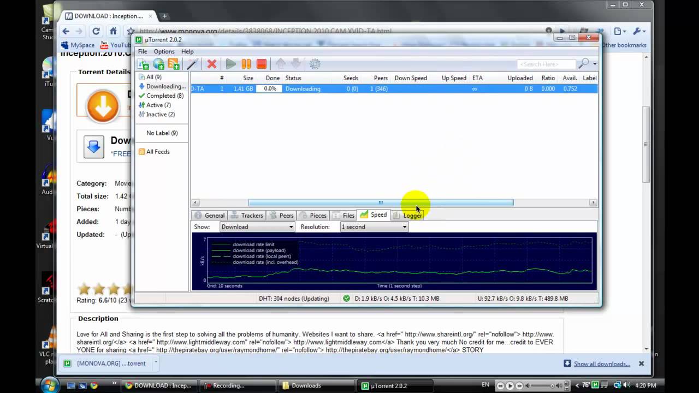Switch to the General tab
The image size is (699, 393).
209,215
